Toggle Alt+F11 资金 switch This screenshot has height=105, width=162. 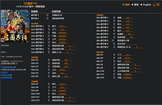pos(114,74)
